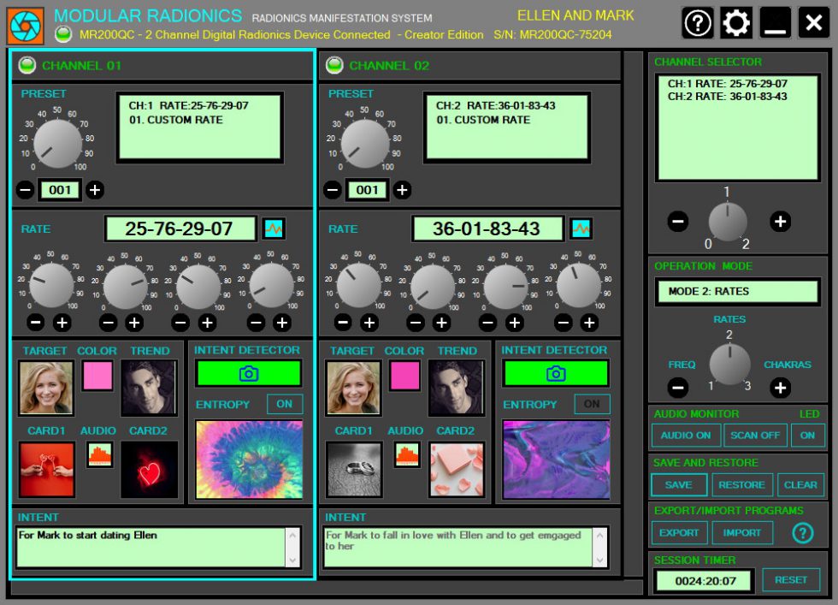Click the aperture logo in the top-left corner
Image resolution: width=838 pixels, height=605 pixels.
(x=25, y=22)
